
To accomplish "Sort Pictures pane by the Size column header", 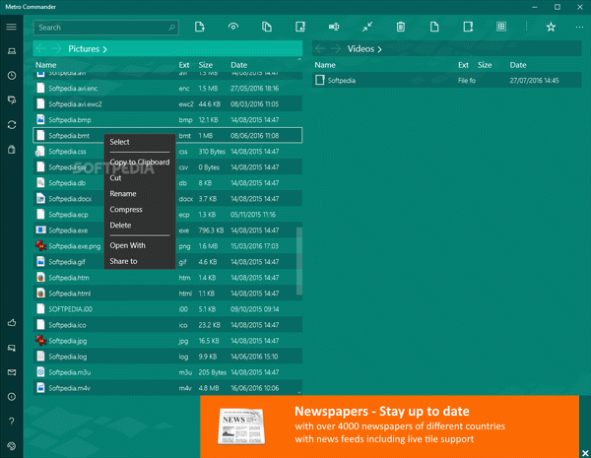I will coord(206,65).
